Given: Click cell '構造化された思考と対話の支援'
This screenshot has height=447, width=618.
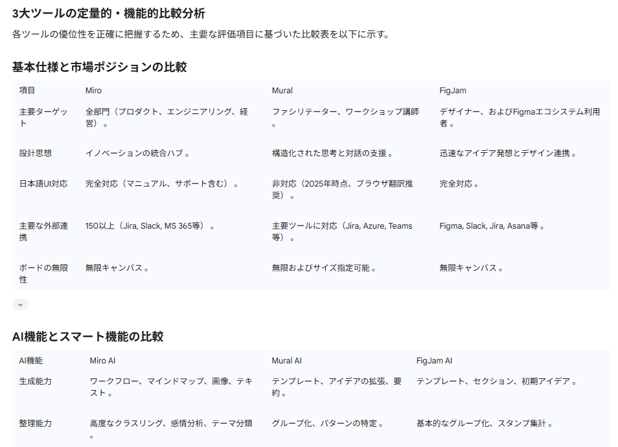Looking at the screenshot, I should [332, 154].
